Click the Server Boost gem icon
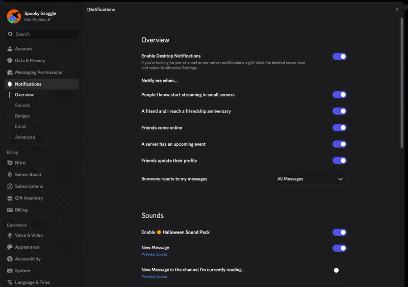 (10, 174)
